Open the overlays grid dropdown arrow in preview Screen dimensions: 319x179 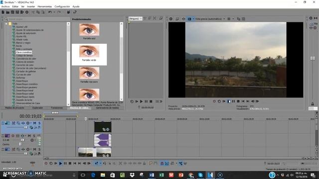coord(233,19)
